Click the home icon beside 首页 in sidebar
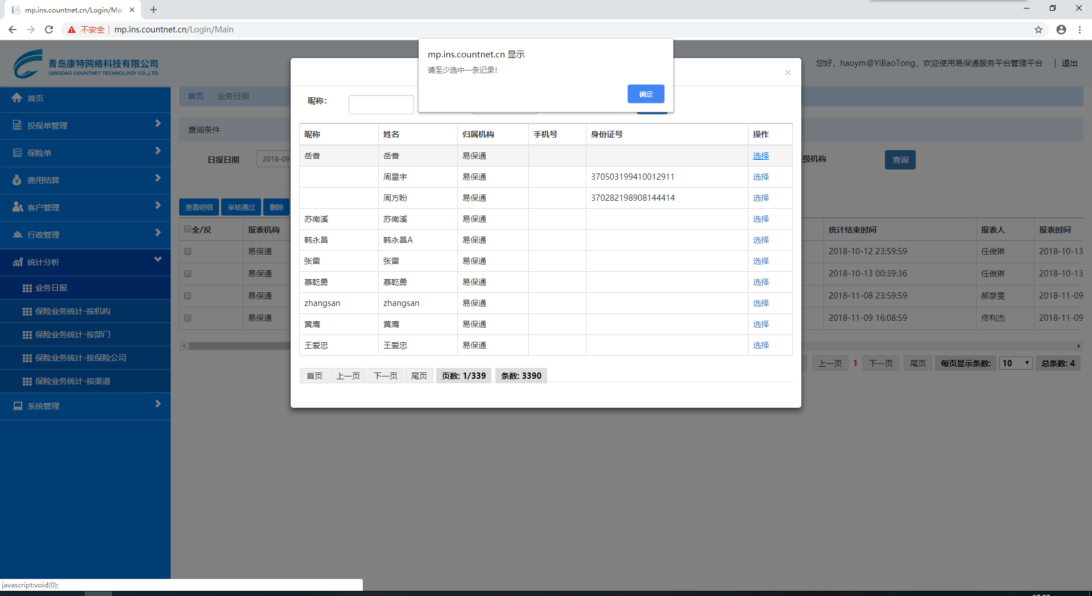Image resolution: width=1092 pixels, height=596 pixels. coord(17,98)
